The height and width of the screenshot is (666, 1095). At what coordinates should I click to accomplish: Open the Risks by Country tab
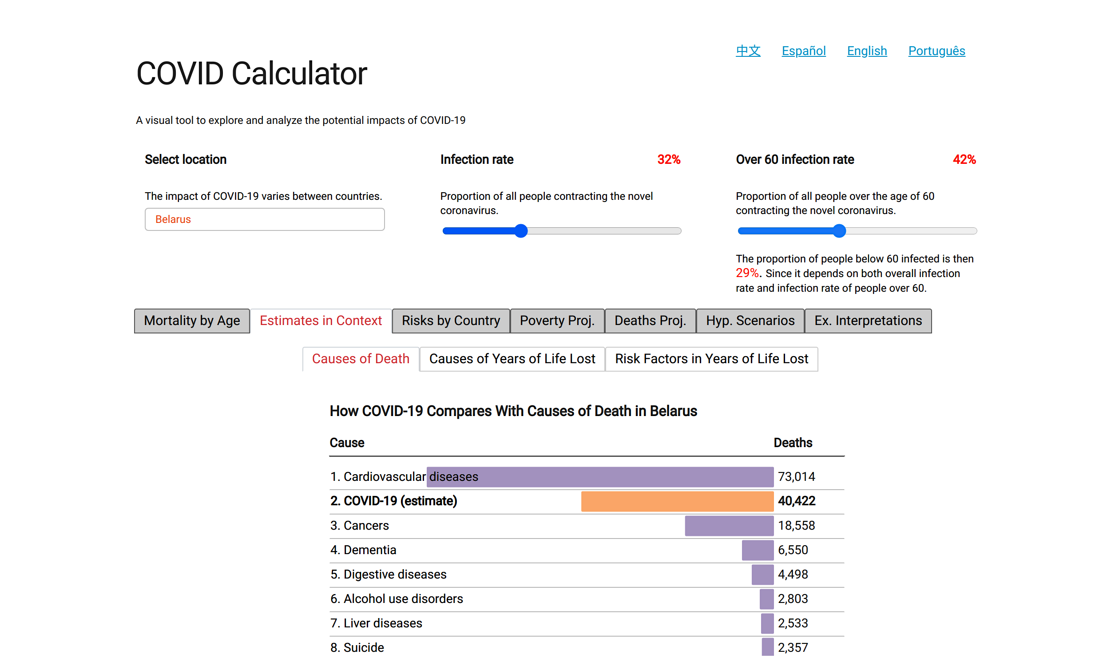(x=450, y=321)
